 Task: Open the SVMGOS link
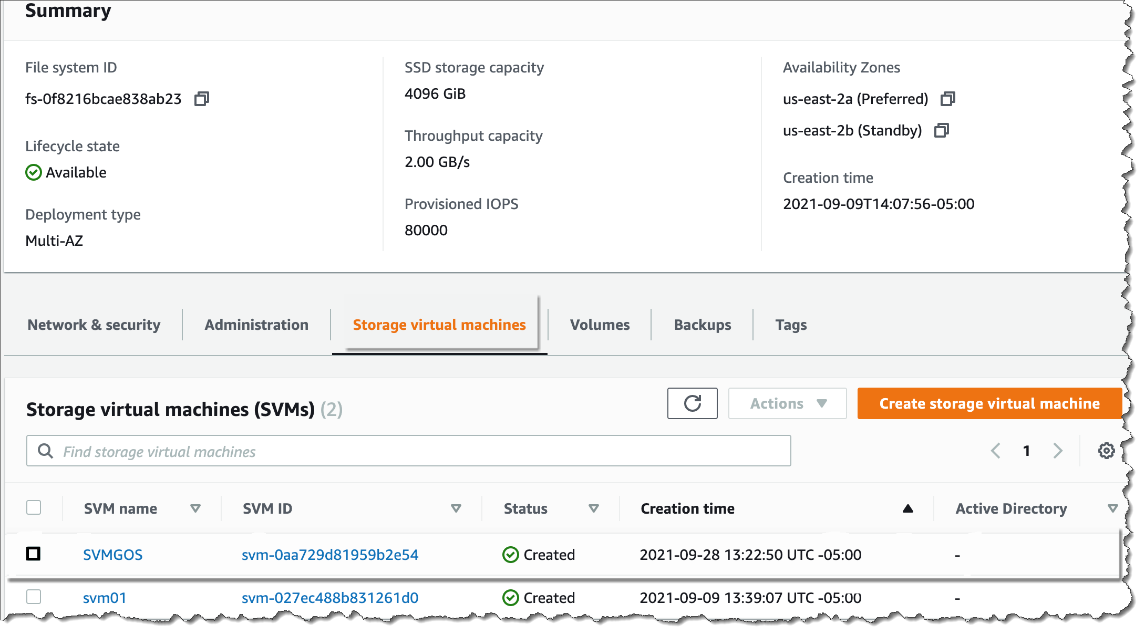[x=113, y=555]
